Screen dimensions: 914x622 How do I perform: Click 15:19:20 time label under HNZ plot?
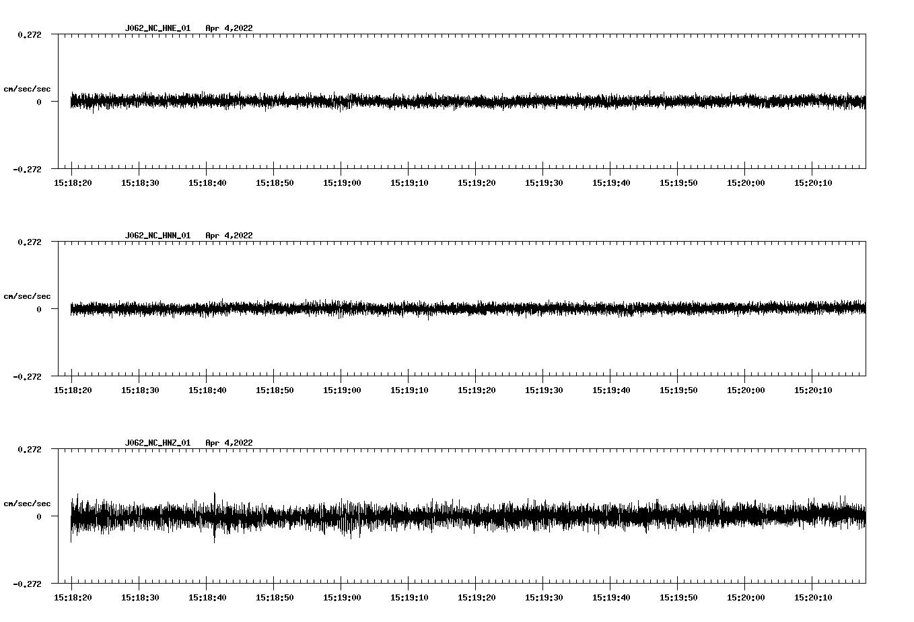(477, 598)
